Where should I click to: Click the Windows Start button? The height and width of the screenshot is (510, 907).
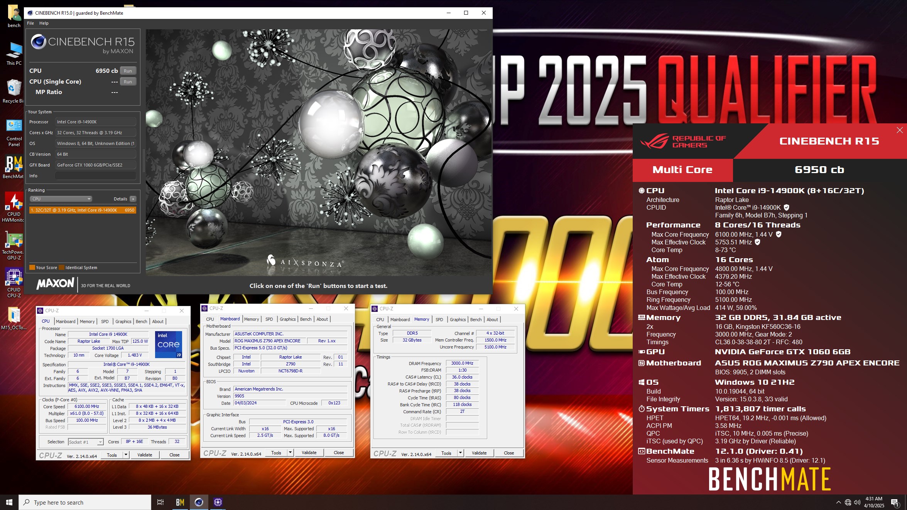(x=9, y=502)
